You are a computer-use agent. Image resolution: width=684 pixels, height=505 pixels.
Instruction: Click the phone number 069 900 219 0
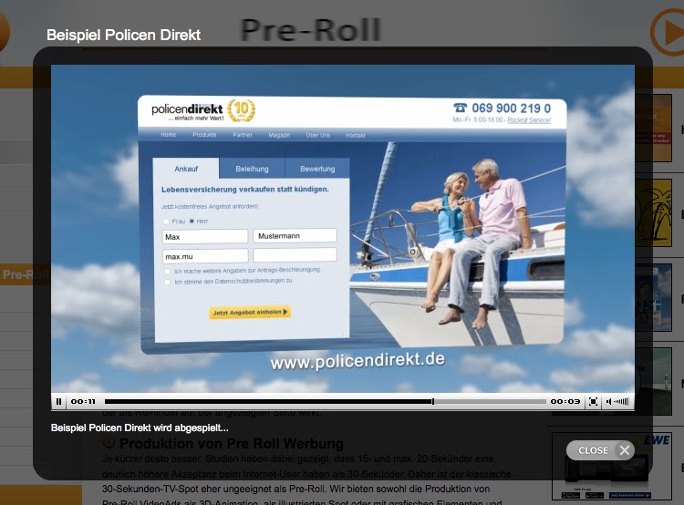click(x=512, y=108)
